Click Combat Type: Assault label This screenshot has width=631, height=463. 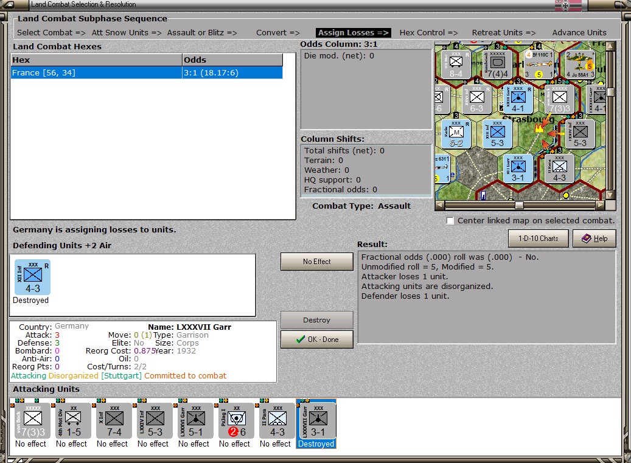tap(361, 206)
